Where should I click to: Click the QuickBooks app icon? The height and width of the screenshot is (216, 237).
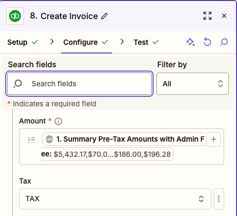coord(15,16)
